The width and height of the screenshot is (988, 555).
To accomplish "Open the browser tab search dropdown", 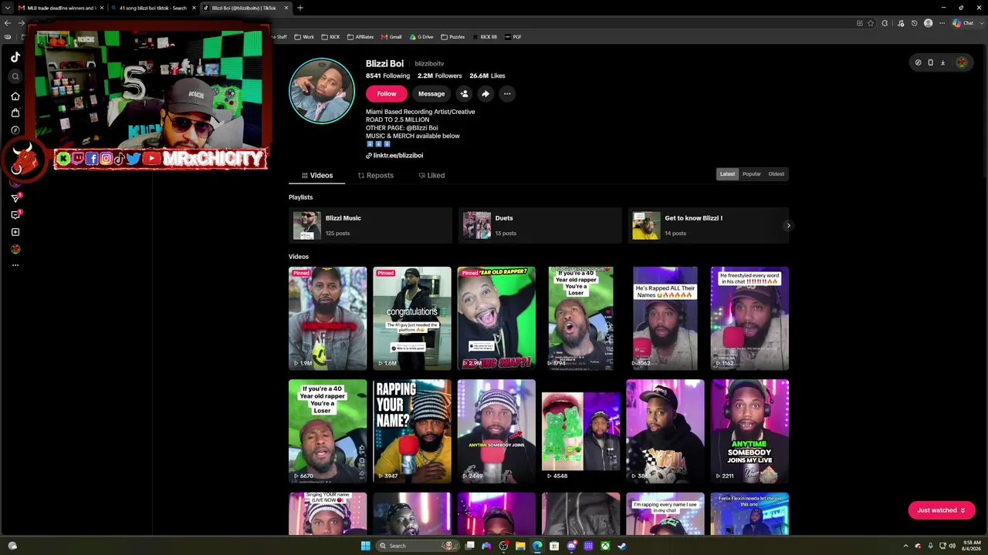I will tap(7, 8).
